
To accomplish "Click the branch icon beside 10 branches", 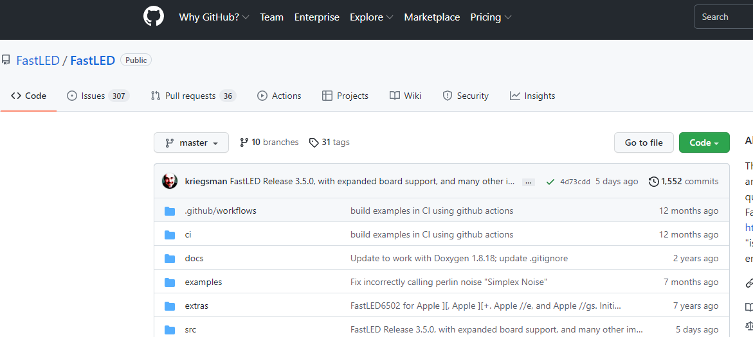I will click(x=244, y=143).
